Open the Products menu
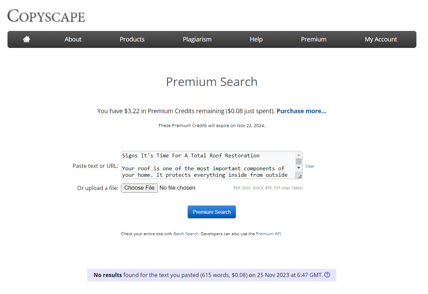 click(132, 39)
